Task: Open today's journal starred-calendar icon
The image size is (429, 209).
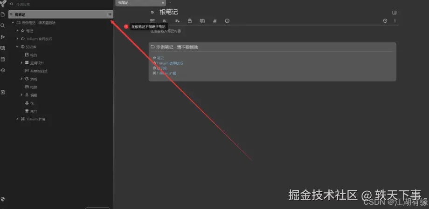Action: click(x=3, y=92)
